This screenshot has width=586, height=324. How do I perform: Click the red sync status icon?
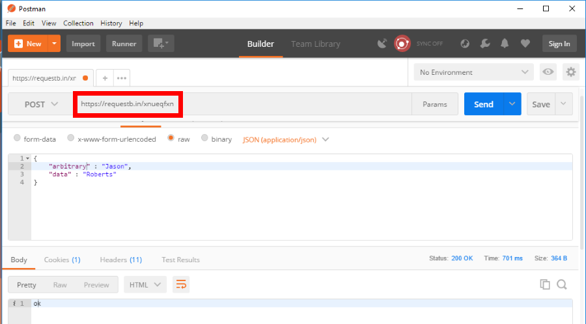(x=402, y=44)
